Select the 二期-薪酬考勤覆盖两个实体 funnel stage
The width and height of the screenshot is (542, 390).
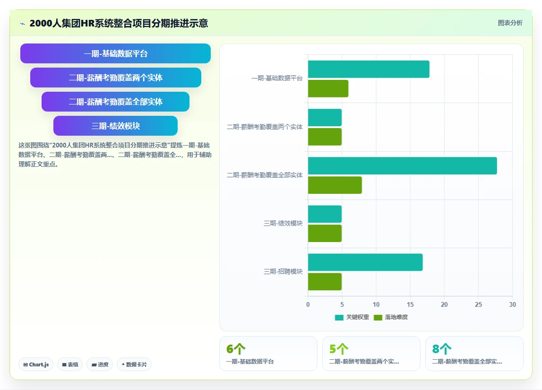click(115, 78)
